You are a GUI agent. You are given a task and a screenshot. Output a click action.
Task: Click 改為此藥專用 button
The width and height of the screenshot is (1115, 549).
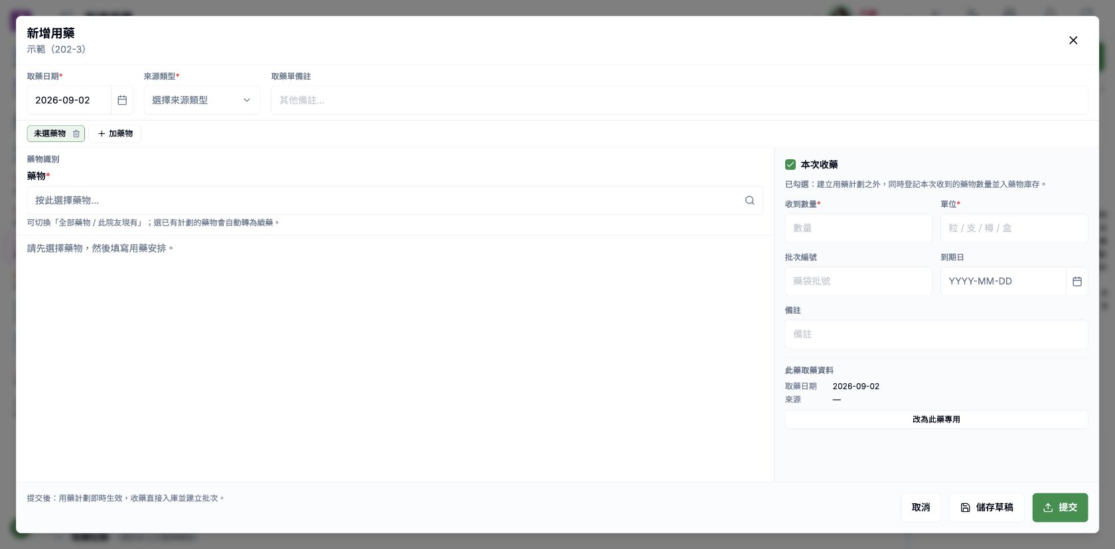pyautogui.click(x=936, y=419)
